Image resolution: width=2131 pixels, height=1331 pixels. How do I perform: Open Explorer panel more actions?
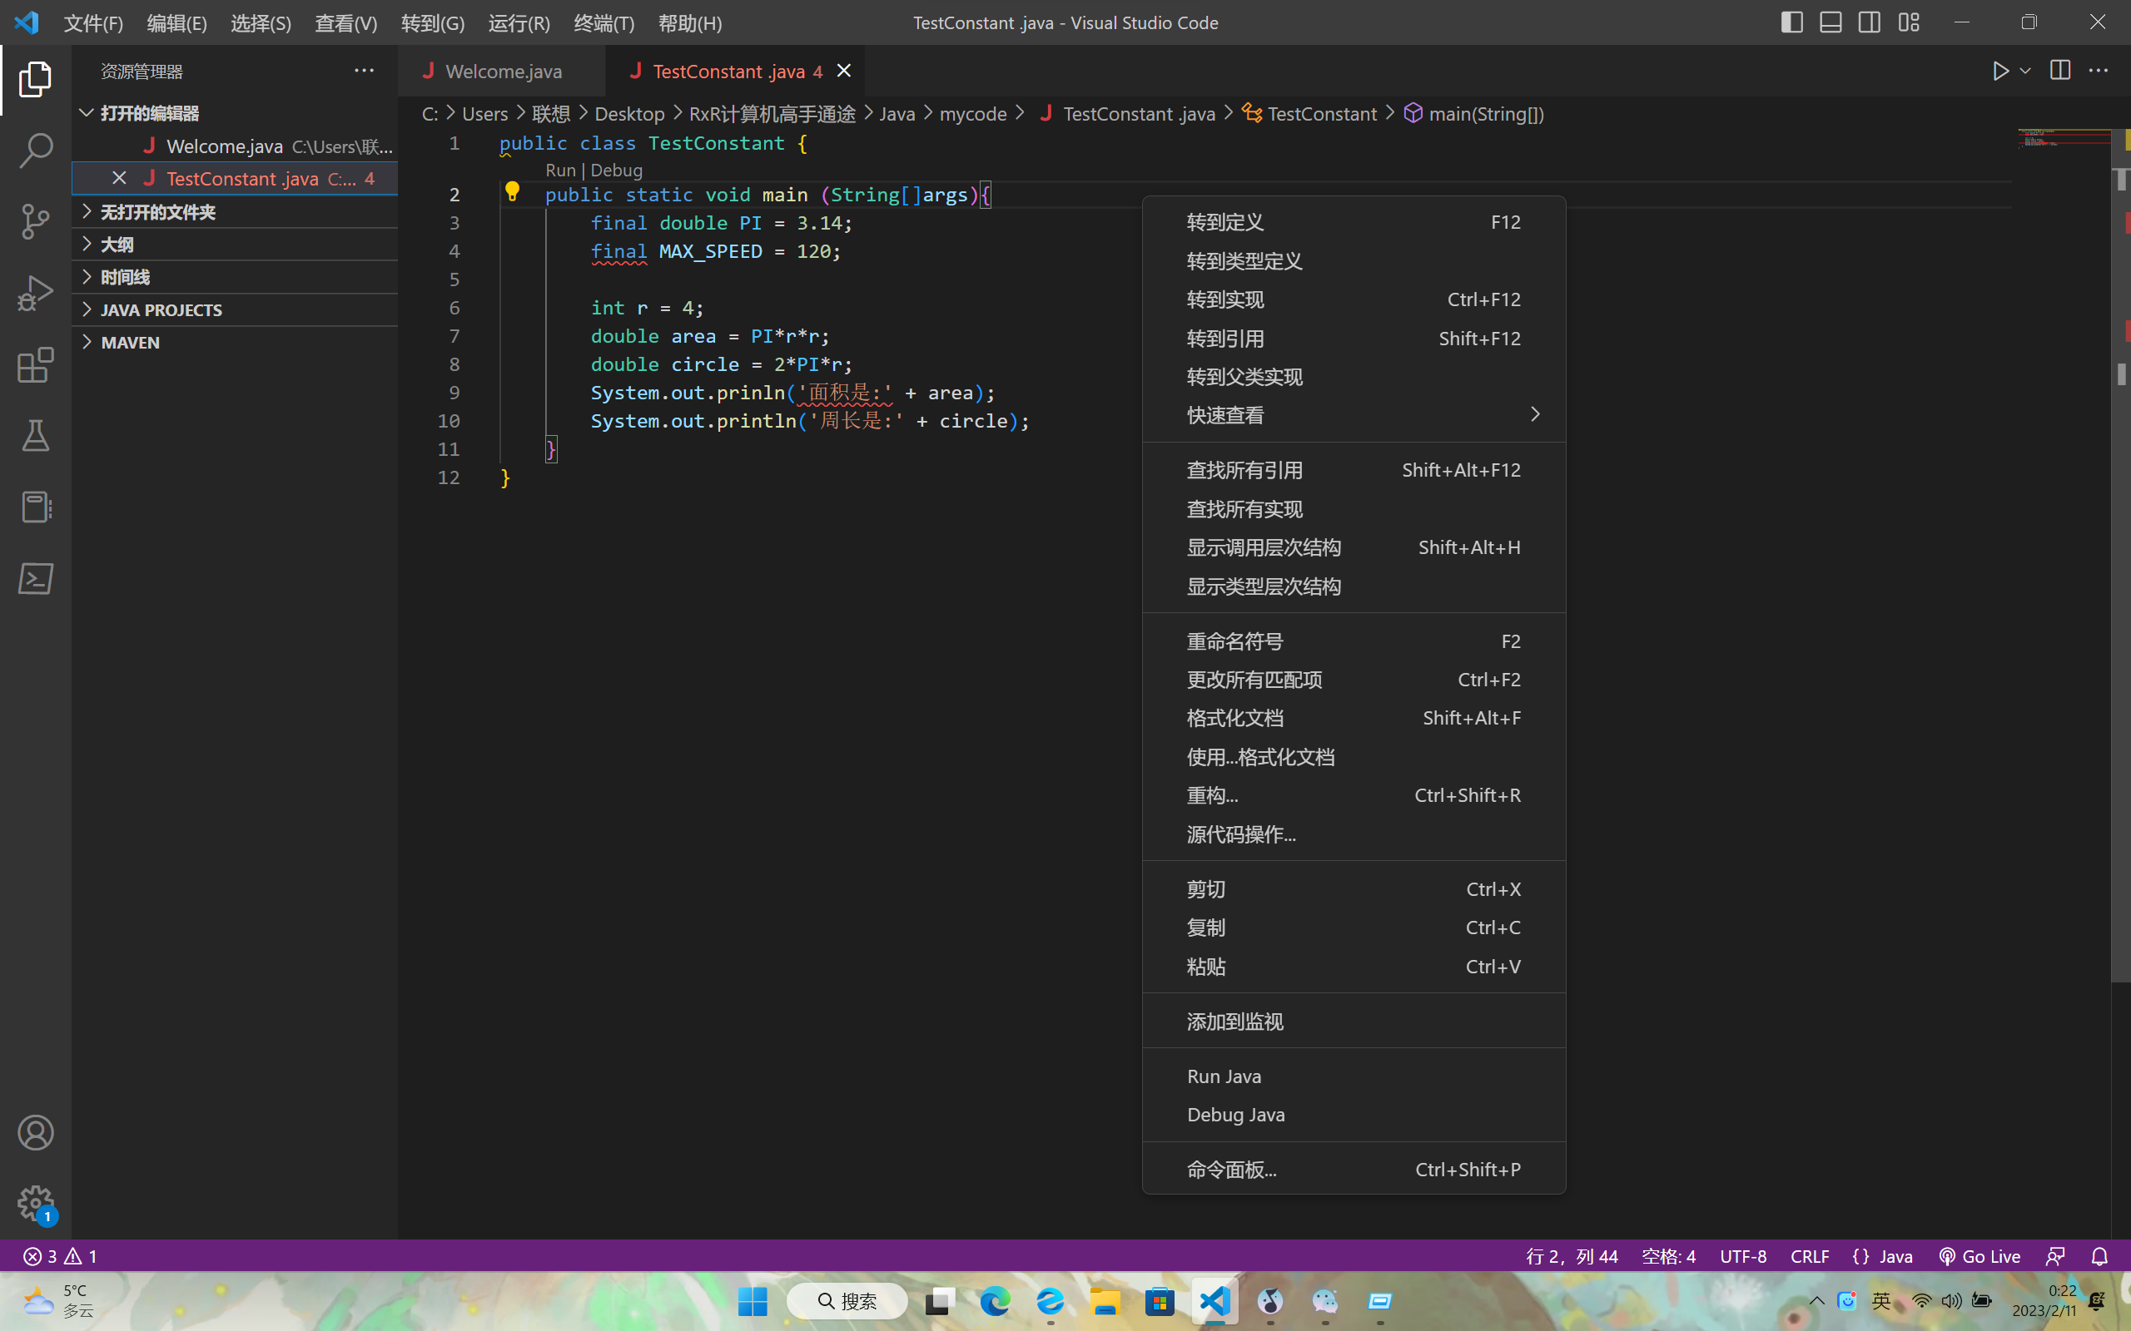(x=364, y=71)
